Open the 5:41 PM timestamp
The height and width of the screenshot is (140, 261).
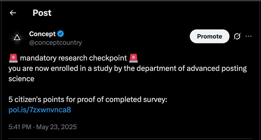click(x=20, y=127)
